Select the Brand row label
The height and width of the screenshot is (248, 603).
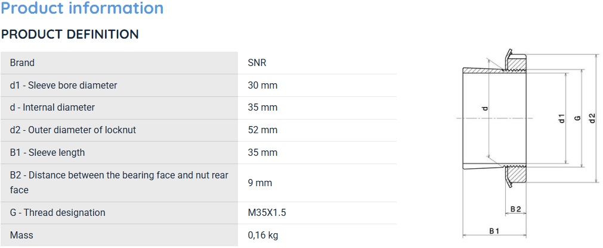click(22, 62)
